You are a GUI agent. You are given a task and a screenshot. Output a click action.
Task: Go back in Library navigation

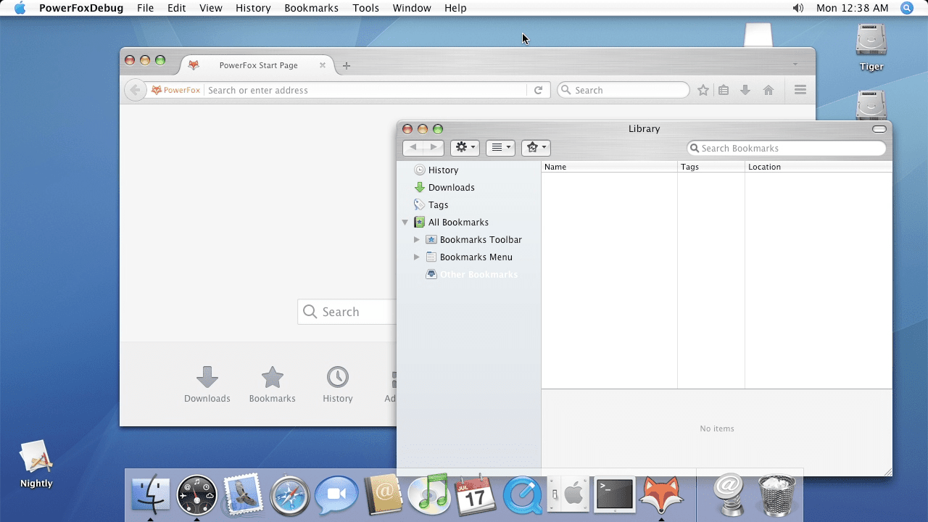coord(413,148)
